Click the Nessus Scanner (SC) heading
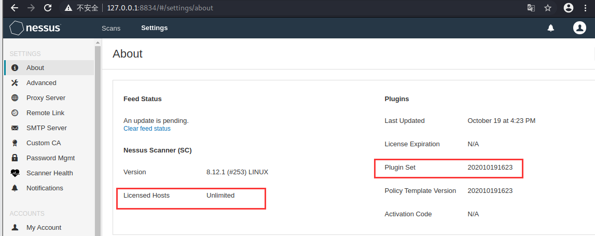This screenshot has height=236, width=595. click(x=158, y=150)
